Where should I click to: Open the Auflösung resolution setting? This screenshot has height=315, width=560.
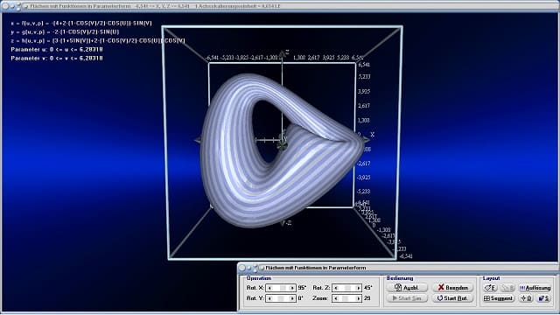(535, 288)
